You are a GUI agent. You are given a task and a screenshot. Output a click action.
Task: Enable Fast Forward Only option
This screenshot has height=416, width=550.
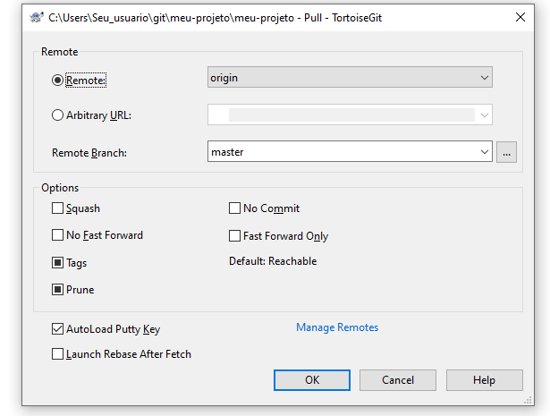[x=234, y=235]
